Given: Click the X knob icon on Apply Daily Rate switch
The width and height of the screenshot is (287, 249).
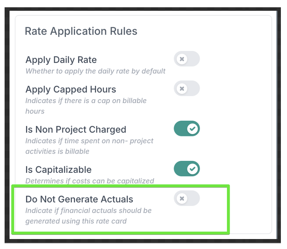Looking at the screenshot, I should pos(182,59).
